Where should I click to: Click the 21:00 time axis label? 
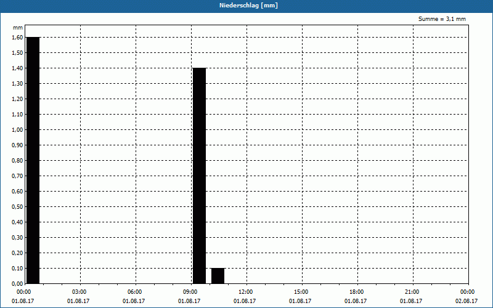tap(412, 292)
